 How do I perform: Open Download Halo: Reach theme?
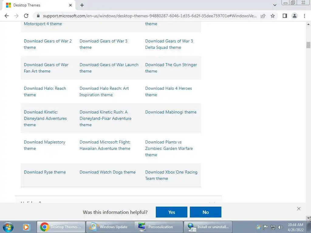(x=45, y=92)
